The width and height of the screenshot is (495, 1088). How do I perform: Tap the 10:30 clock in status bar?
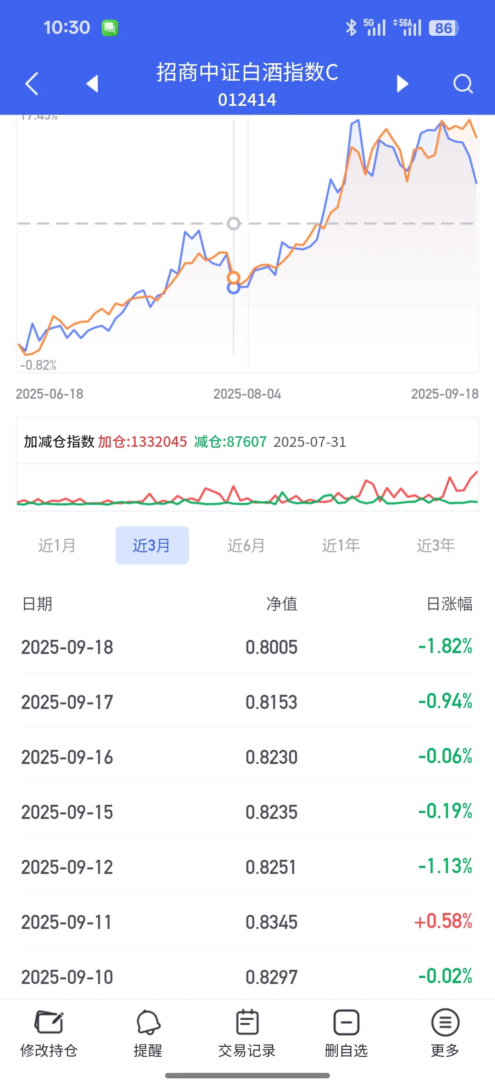coord(67,27)
